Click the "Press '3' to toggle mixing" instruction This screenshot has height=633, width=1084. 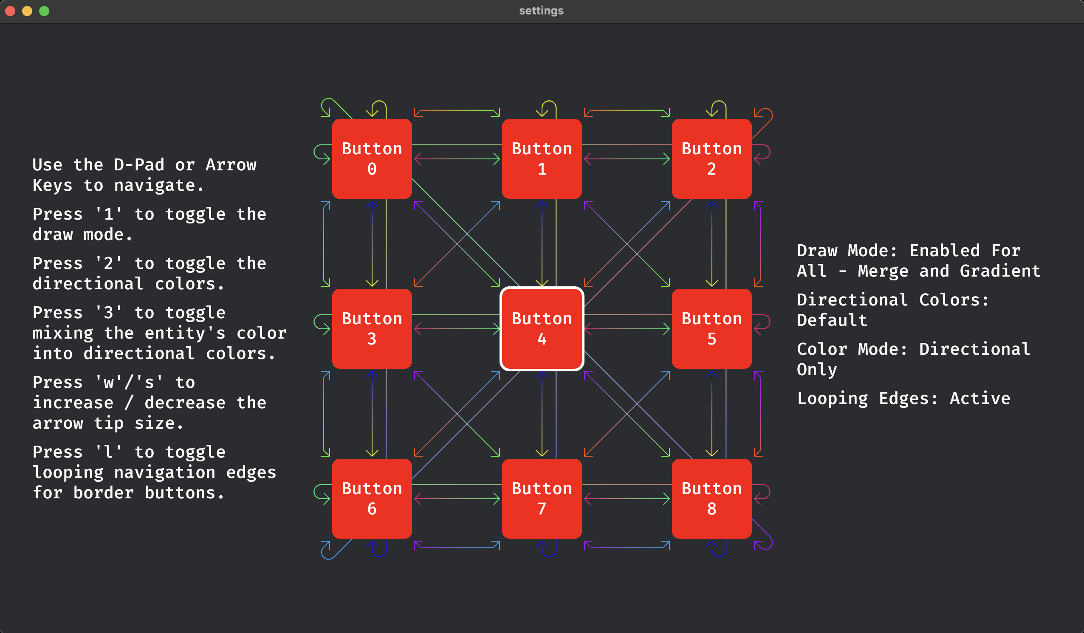160,333
